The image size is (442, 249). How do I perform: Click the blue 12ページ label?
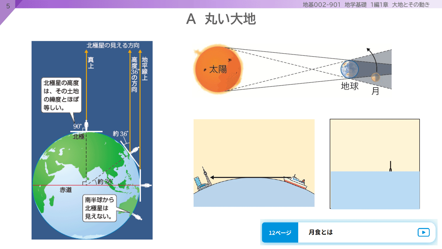[280, 232]
